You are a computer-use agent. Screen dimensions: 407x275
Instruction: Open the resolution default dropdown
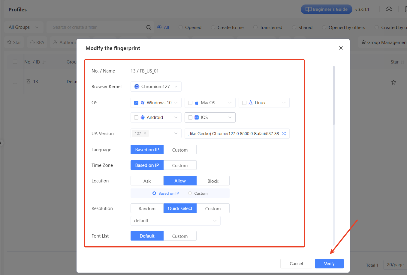coord(175,221)
